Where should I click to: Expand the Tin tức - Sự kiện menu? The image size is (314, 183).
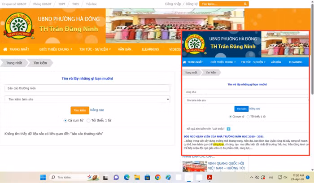(95, 49)
